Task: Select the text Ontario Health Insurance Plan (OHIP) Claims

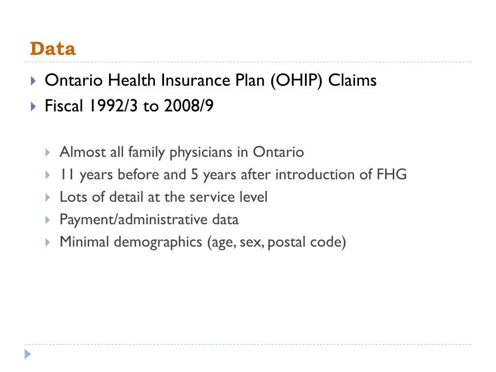Action: click(211, 80)
